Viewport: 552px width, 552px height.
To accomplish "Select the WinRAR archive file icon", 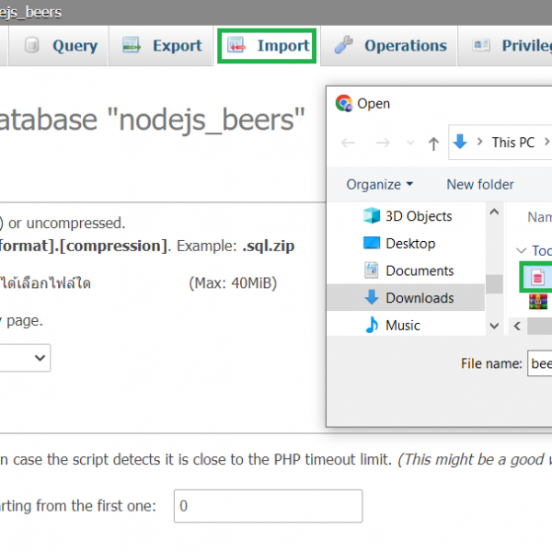I will click(538, 301).
